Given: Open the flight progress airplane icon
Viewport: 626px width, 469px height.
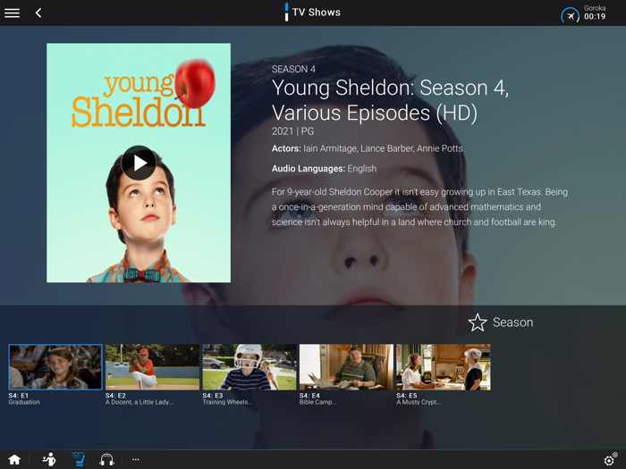Looking at the screenshot, I should click(571, 16).
